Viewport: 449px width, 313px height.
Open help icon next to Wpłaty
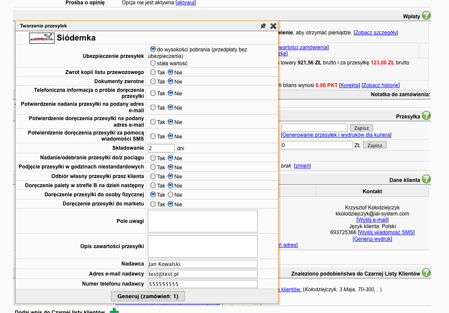426,15
